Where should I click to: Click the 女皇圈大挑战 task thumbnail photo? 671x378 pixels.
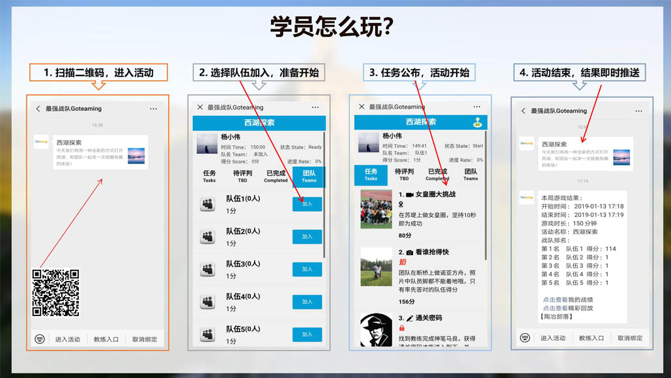[376, 209]
